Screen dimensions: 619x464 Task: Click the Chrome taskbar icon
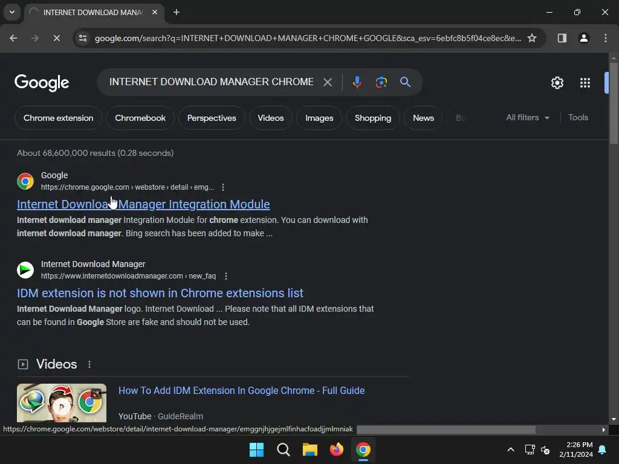pos(363,449)
